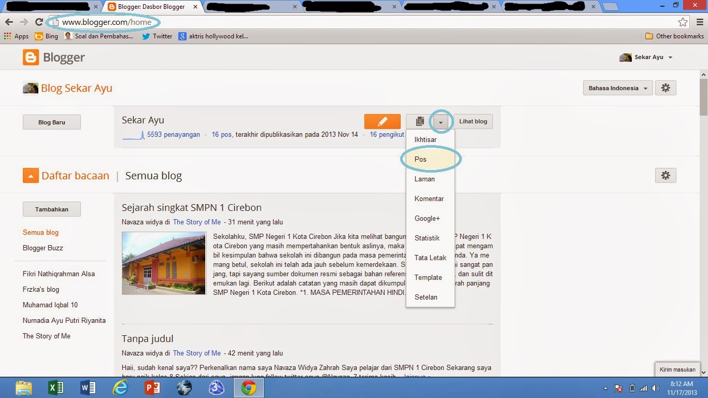Open The Story of Me link under Tanpa judul
The image size is (708, 398).
(x=196, y=353)
